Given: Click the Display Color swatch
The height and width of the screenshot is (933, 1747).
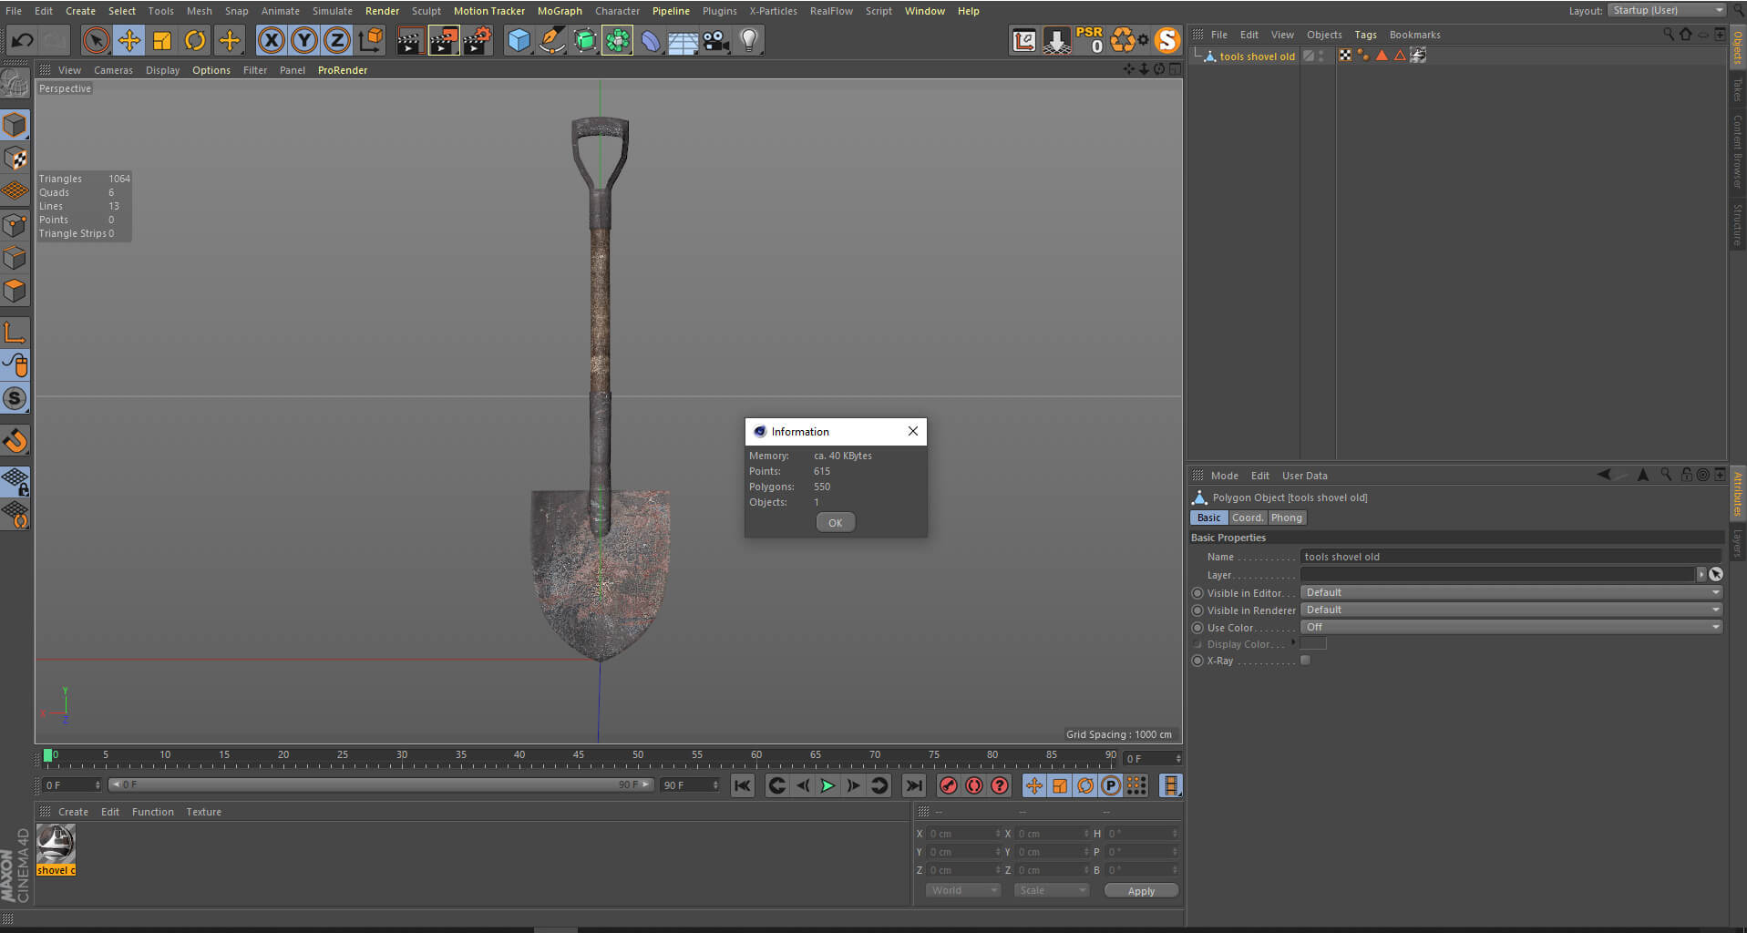Looking at the screenshot, I should tap(1313, 643).
